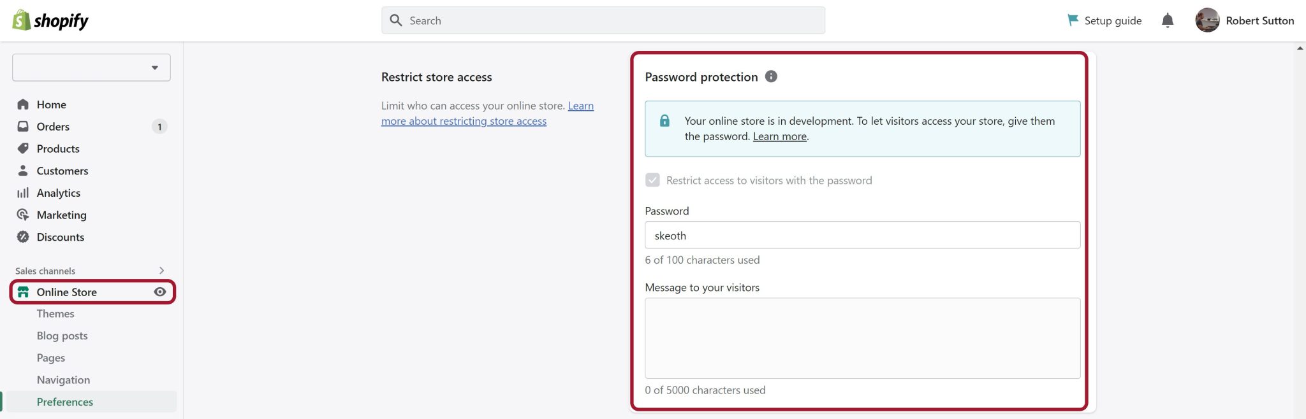Click the Discounts icon
Screen dimensions: 1306x419
[x=23, y=237]
